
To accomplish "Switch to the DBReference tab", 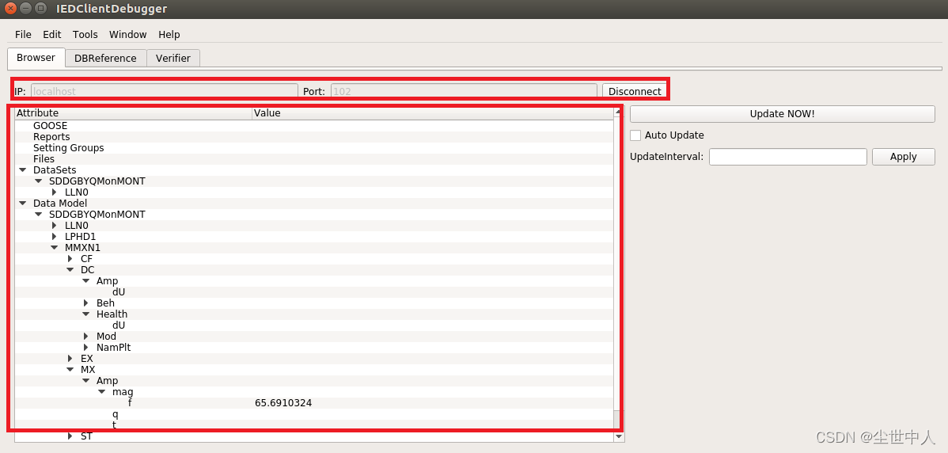I will click(x=105, y=58).
